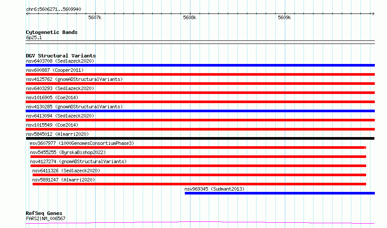Image resolution: width=387 pixels, height=228 pixels.
Task: Open the RefSeq Genes track heading
Action: coord(44,213)
